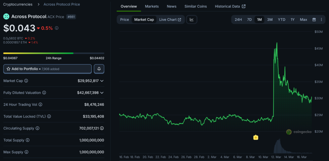
Task: Switch to the Markets tab
Action: tap(152, 6)
